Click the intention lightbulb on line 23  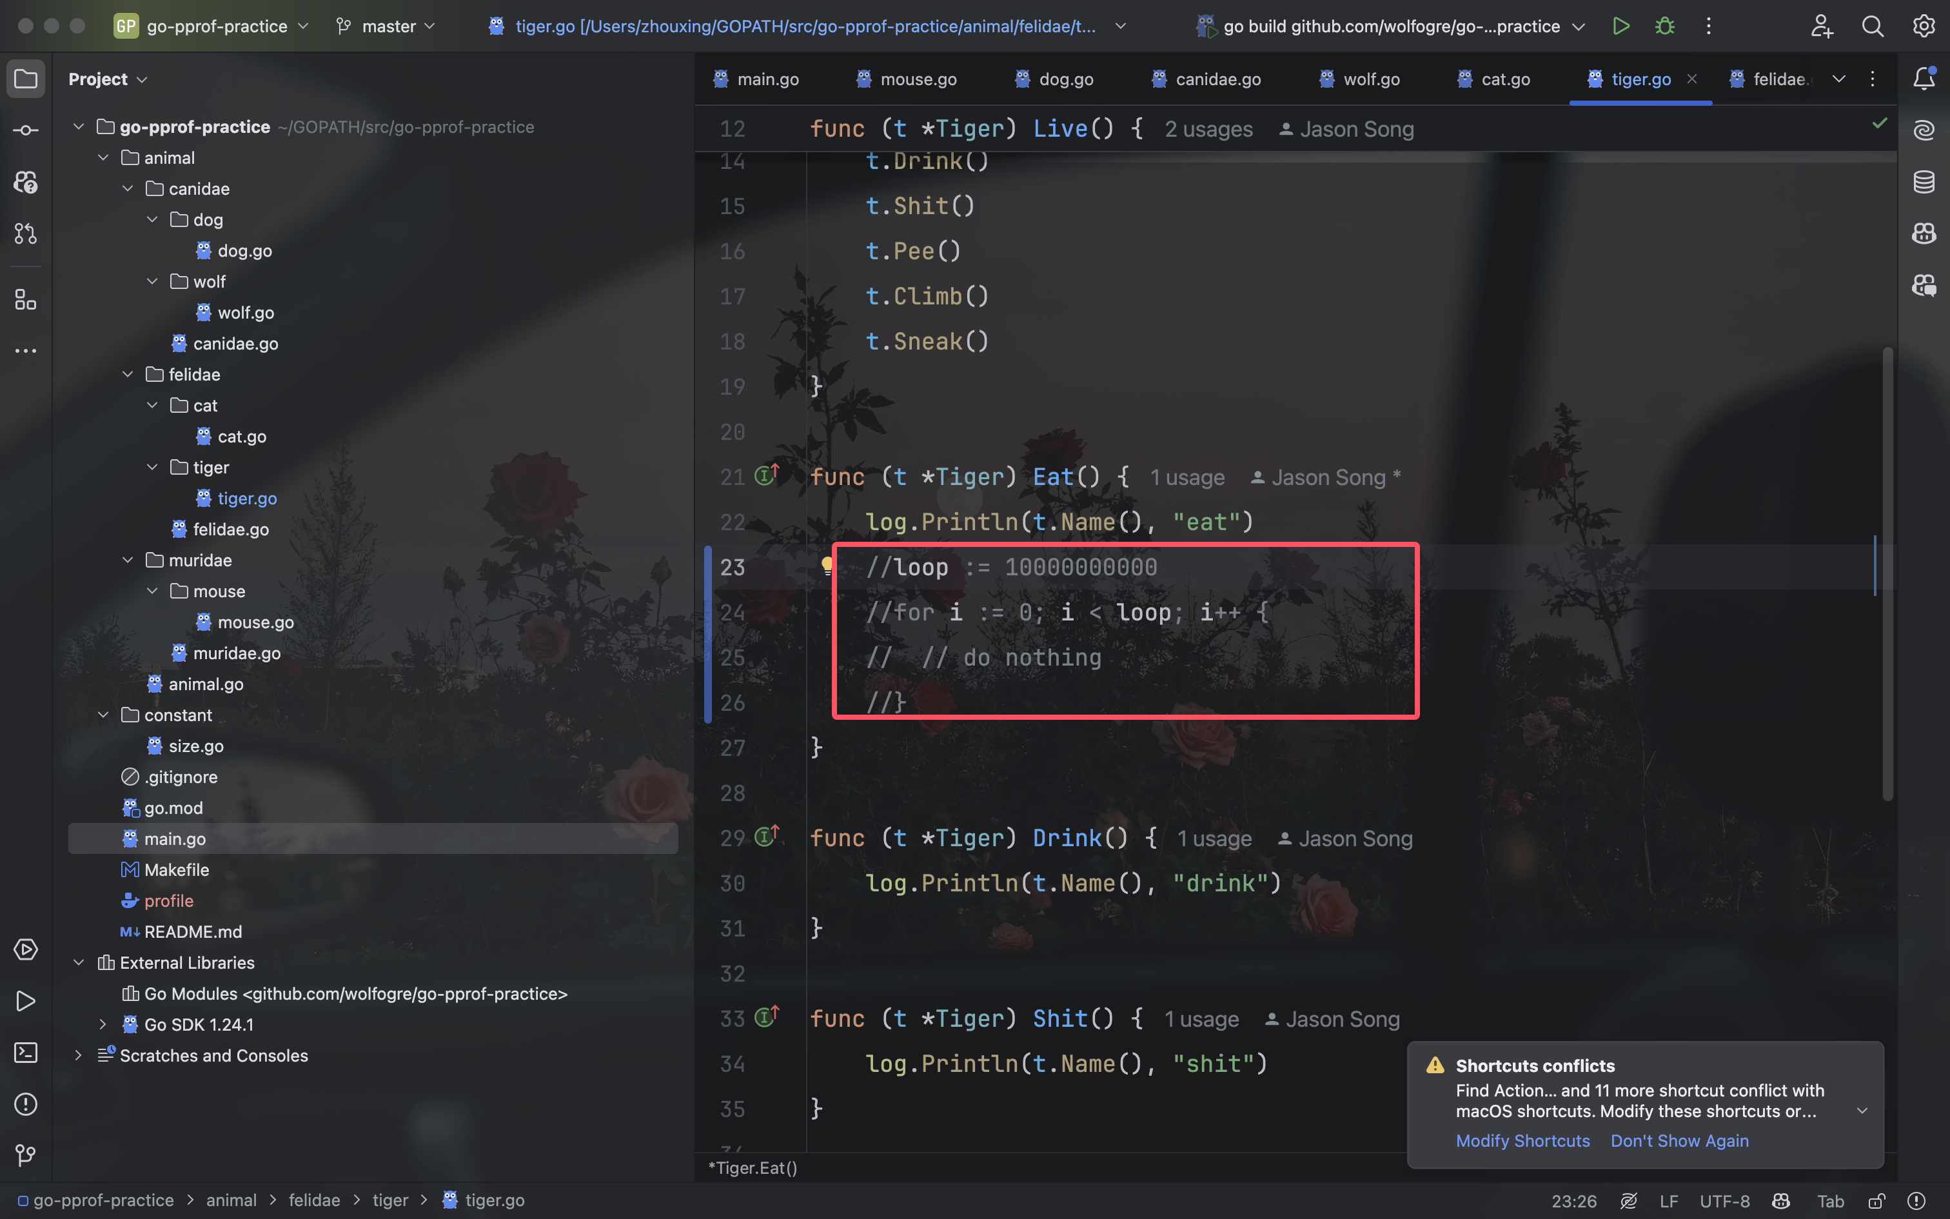point(827,565)
